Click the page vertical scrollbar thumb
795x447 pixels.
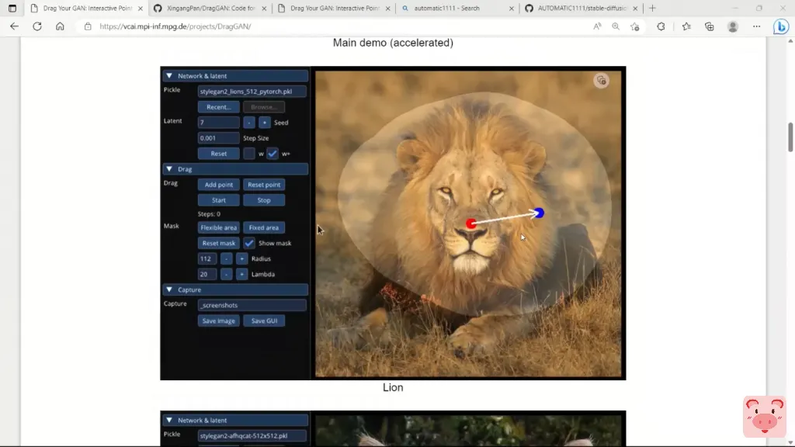(x=790, y=137)
